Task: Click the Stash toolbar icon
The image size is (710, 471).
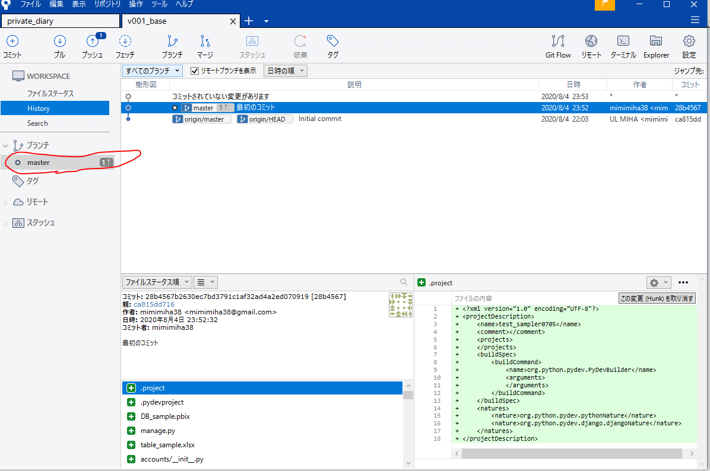Action: [252, 46]
